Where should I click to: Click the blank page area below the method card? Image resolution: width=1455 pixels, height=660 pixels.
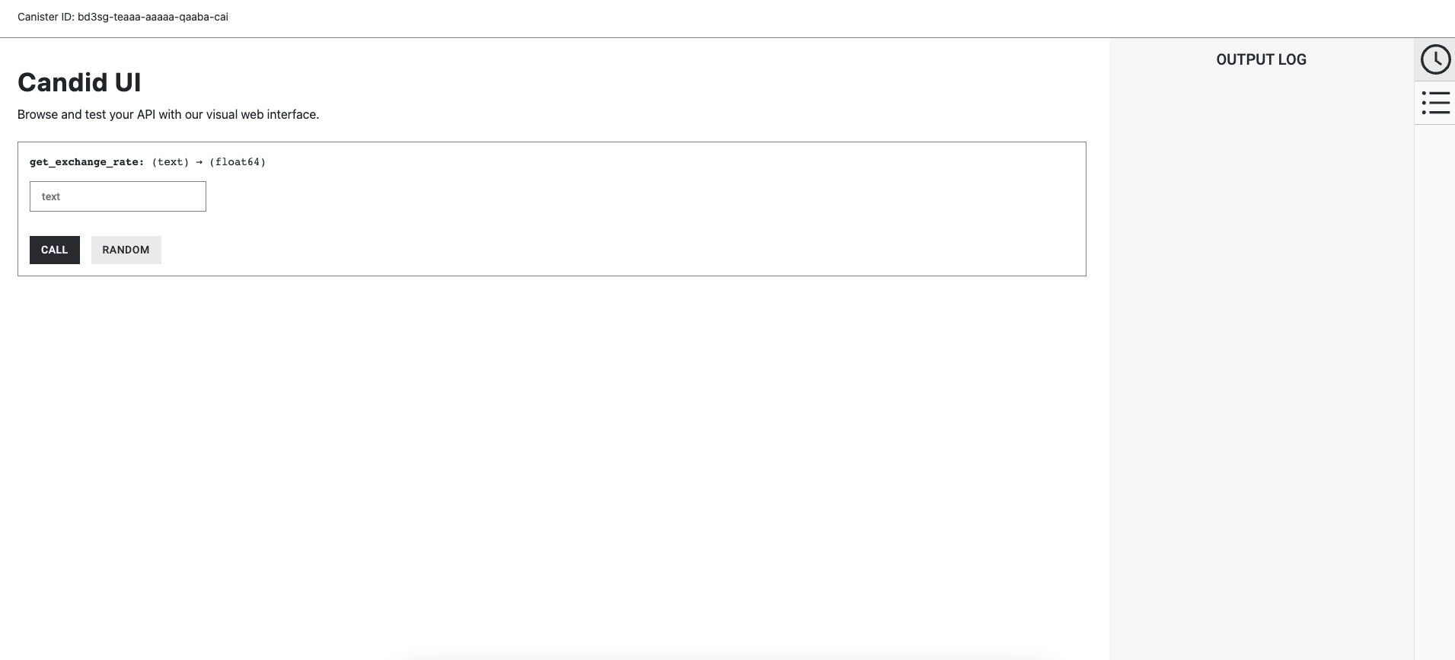pos(533,457)
